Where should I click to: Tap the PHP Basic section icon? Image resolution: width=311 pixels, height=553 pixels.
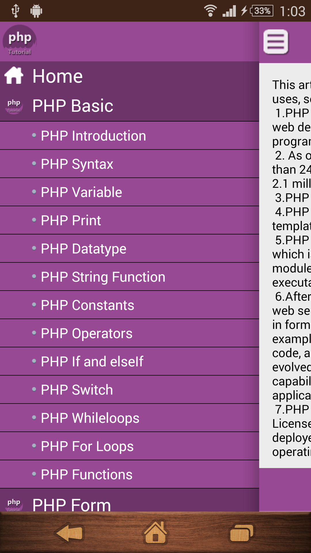[14, 106]
